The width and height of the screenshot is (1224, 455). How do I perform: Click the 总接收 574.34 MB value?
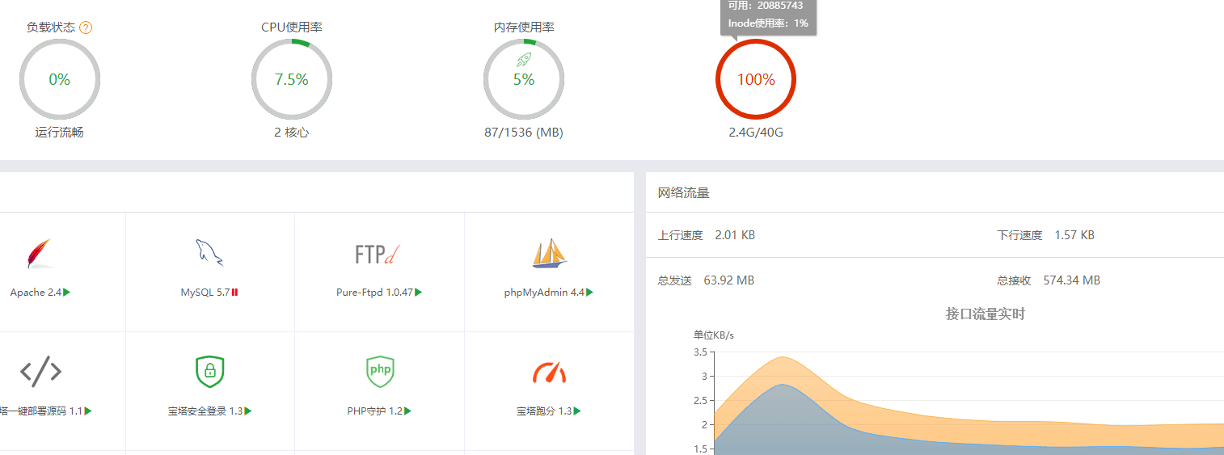pyautogui.click(x=1072, y=280)
